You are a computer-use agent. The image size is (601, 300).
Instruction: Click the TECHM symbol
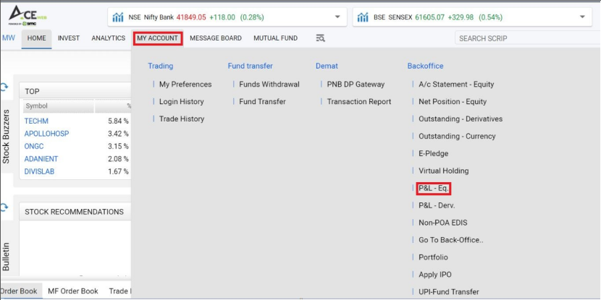[36, 121]
